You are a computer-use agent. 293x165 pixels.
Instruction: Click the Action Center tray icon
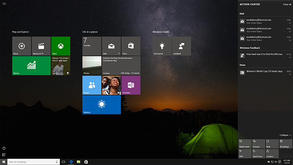tap(280, 162)
